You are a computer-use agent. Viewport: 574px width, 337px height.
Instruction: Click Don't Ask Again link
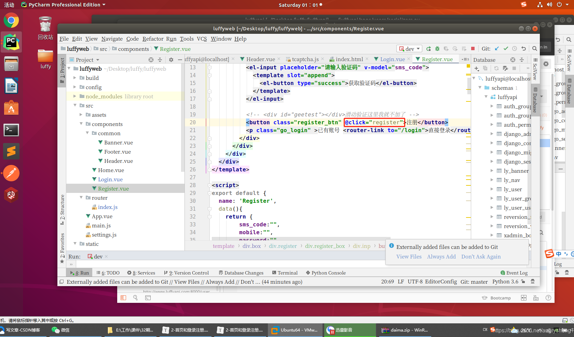[481, 257]
